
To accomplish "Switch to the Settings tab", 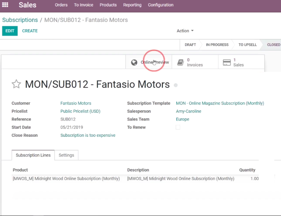I will [66, 155].
